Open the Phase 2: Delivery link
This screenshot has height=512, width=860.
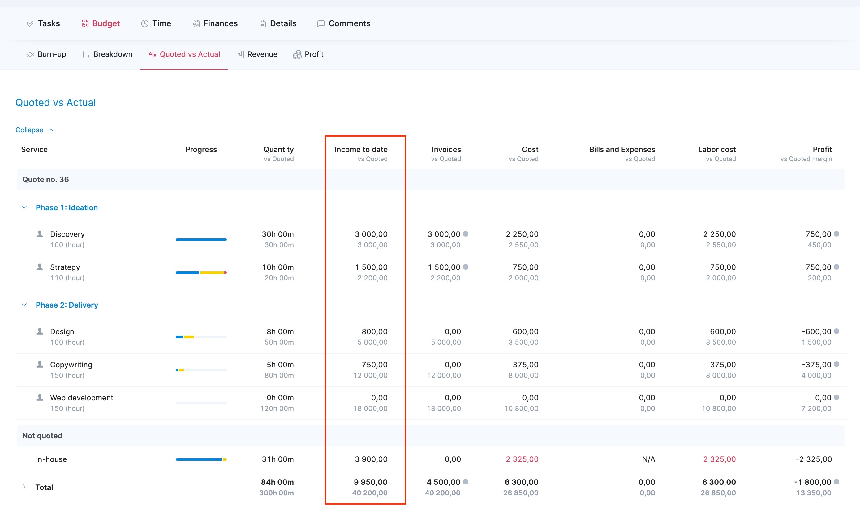tap(67, 305)
